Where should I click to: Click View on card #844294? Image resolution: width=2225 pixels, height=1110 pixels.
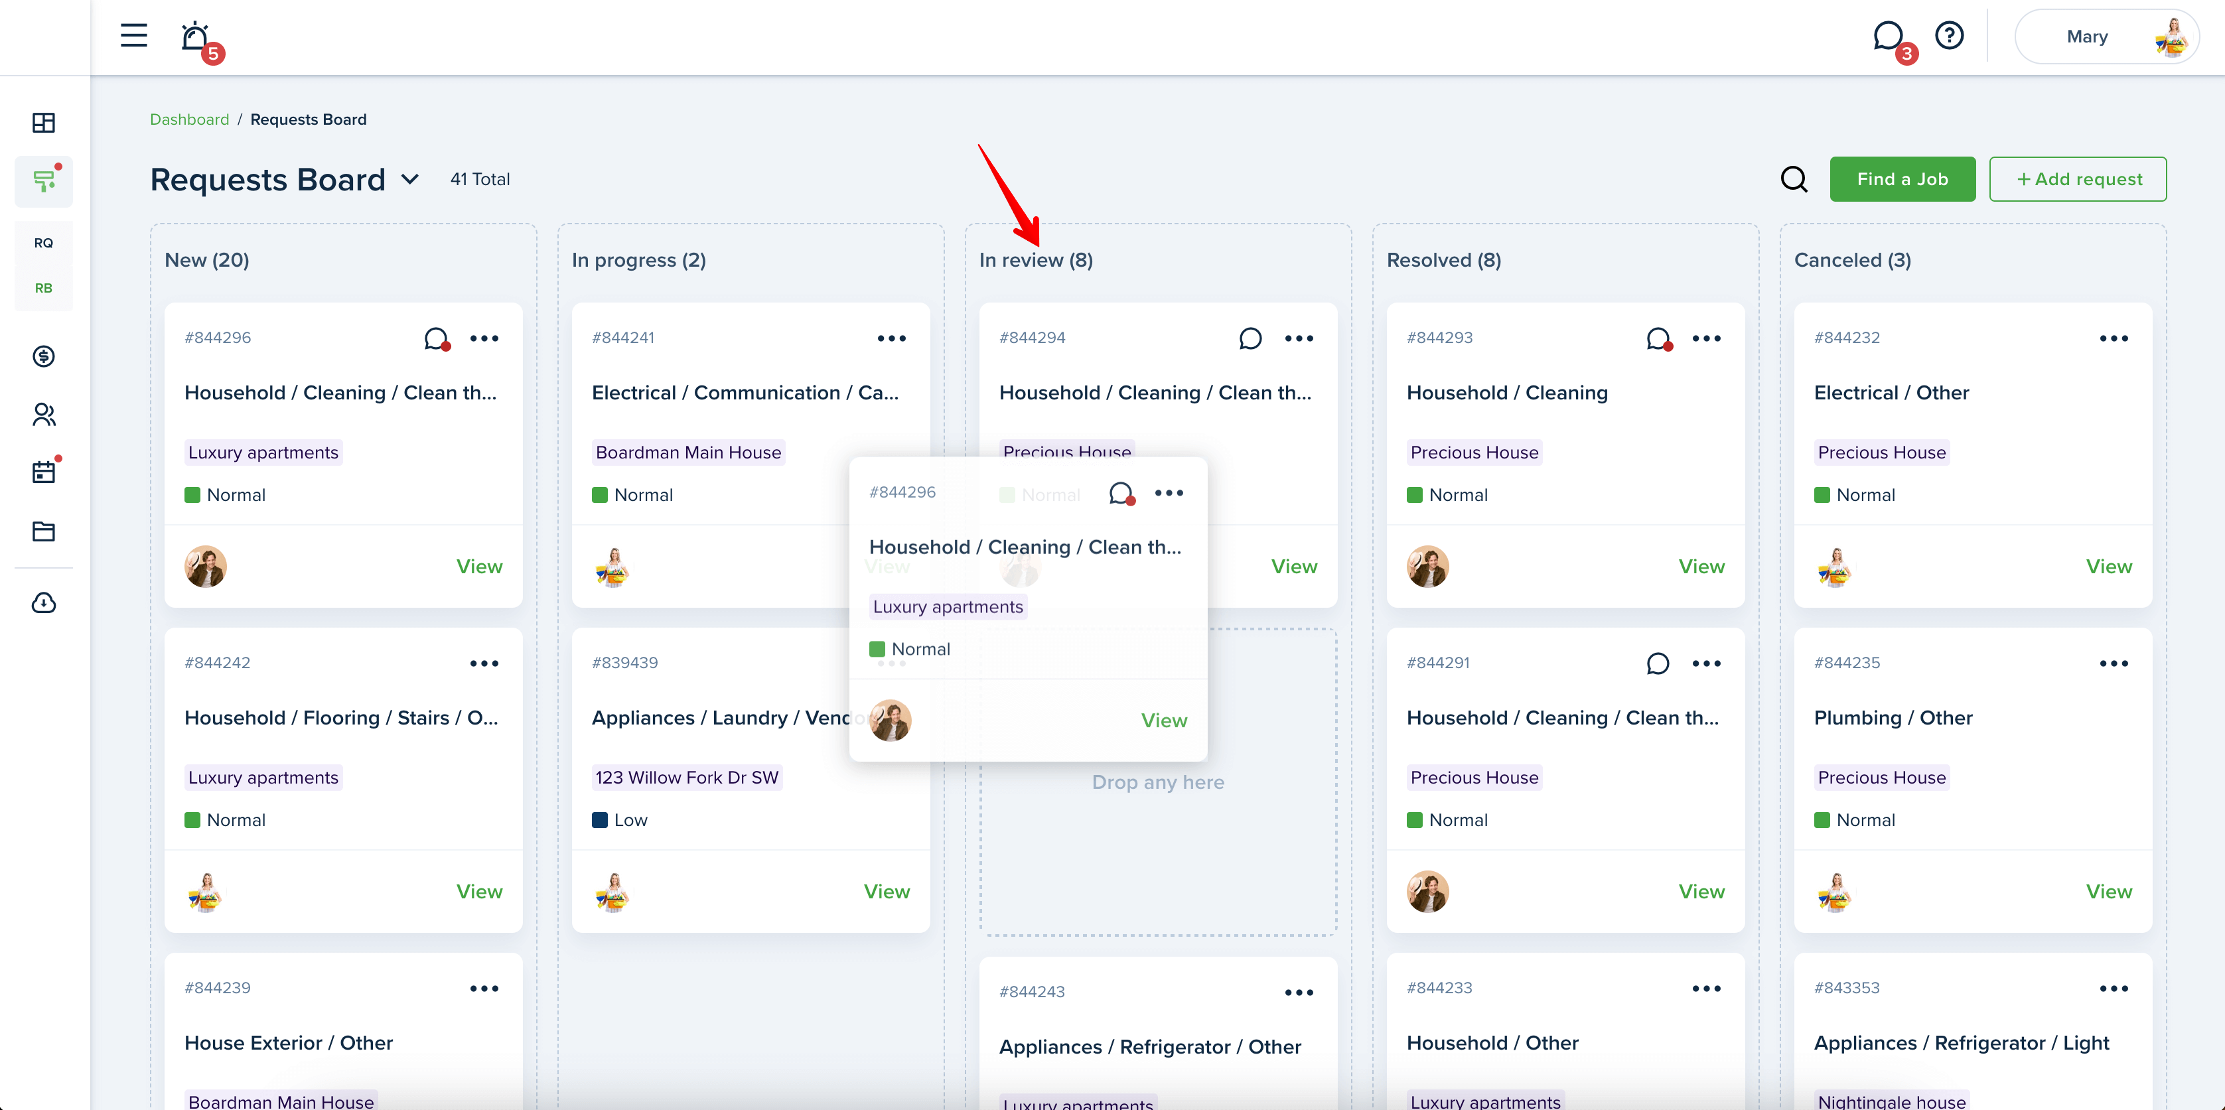tap(1294, 567)
